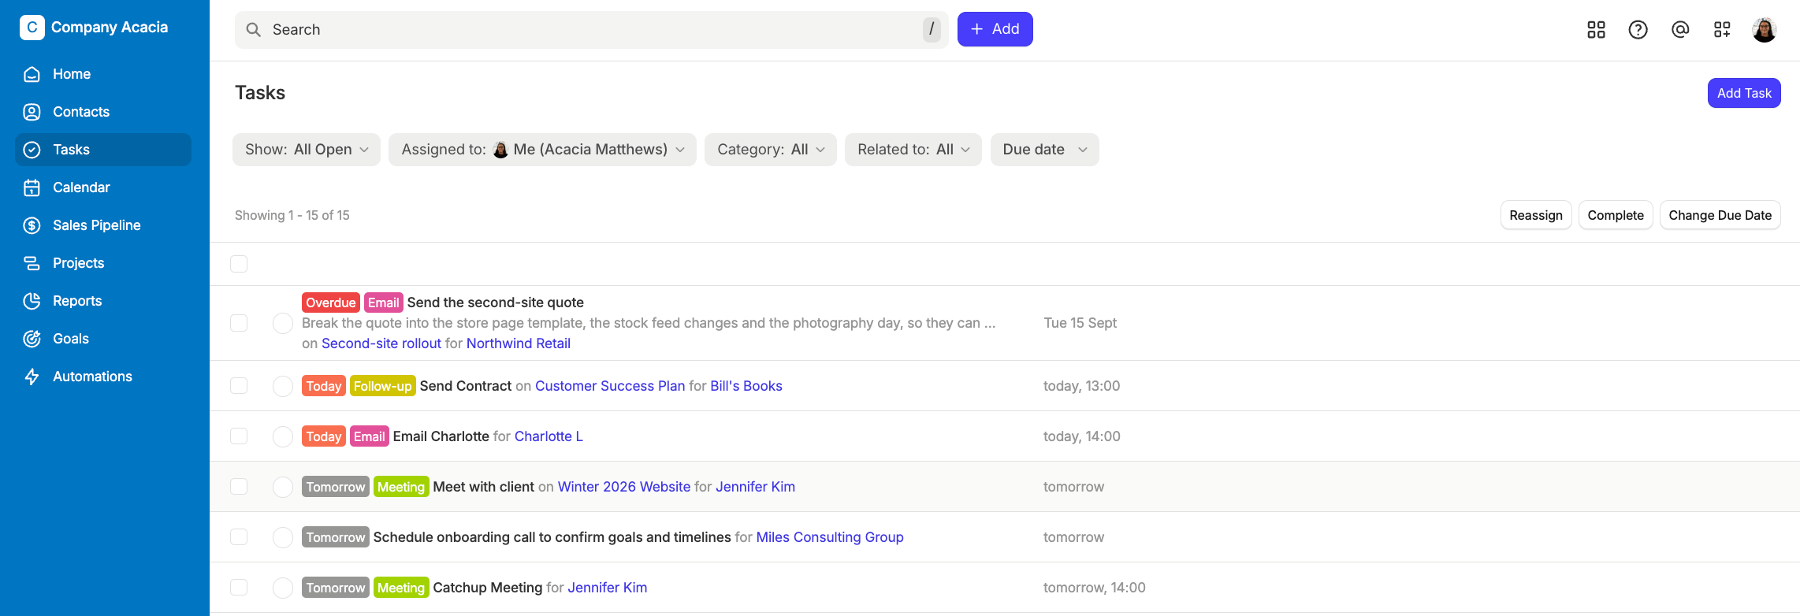This screenshot has height=616, width=1800.
Task: Click the Reports pie chart icon
Action: [x=32, y=301]
